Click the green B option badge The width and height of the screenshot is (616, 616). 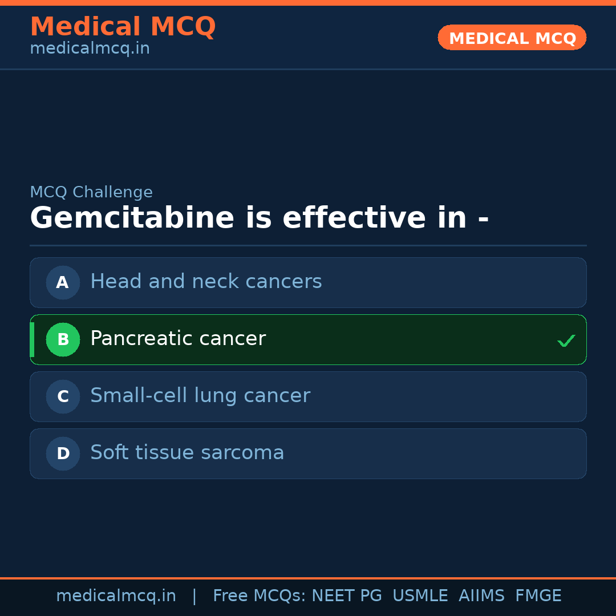pos(63,339)
